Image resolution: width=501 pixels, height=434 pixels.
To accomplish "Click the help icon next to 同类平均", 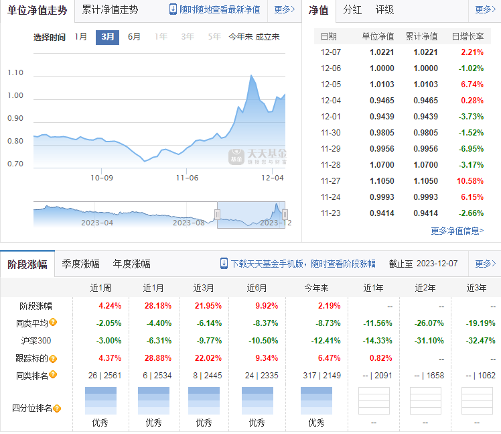I will pyautogui.click(x=53, y=322).
